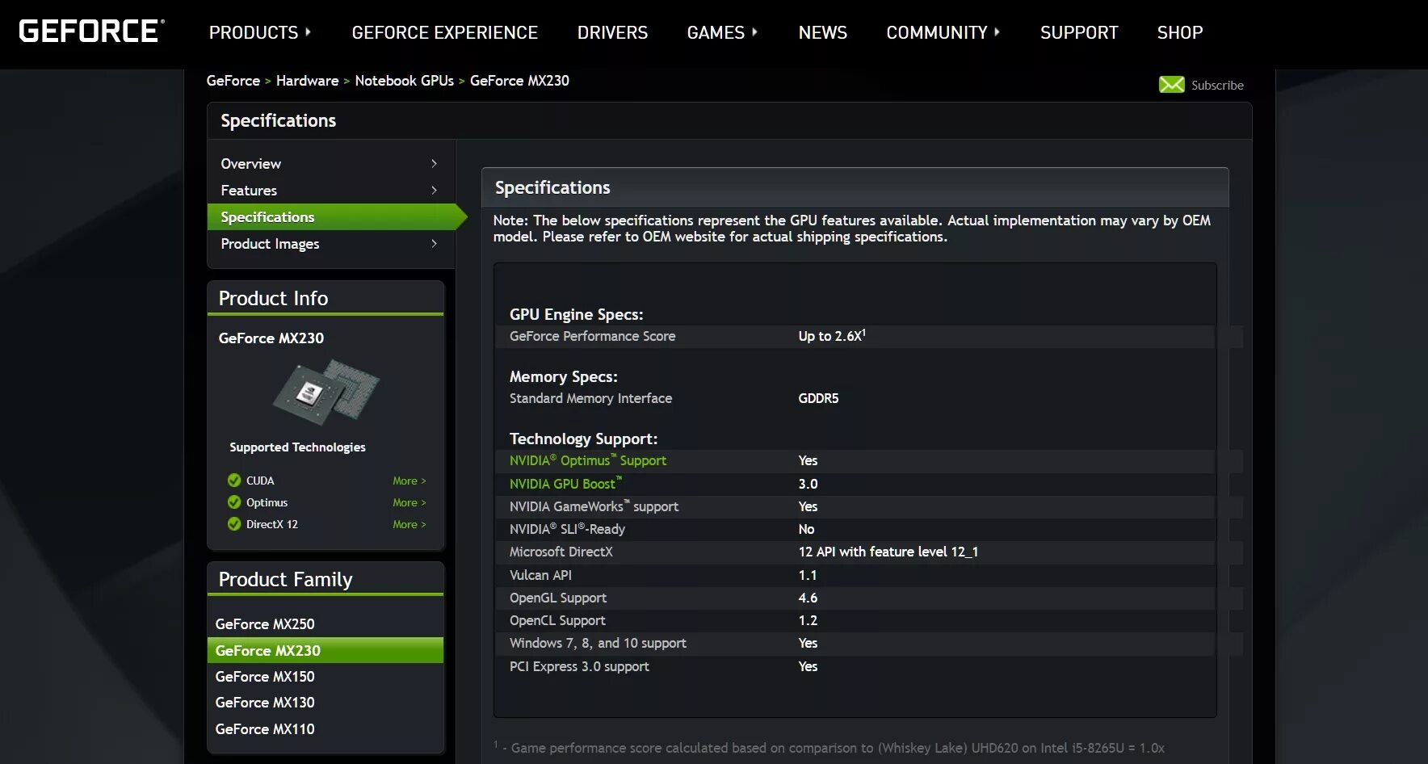1428x764 pixels.
Task: Click the PCI Express 3.0 support label
Action: 579,666
